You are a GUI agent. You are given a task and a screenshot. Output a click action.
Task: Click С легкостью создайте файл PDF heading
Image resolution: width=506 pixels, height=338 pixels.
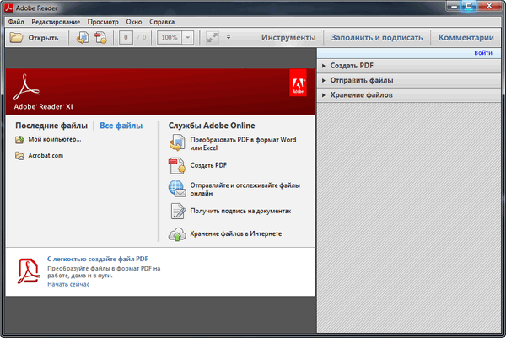pyautogui.click(x=98, y=259)
